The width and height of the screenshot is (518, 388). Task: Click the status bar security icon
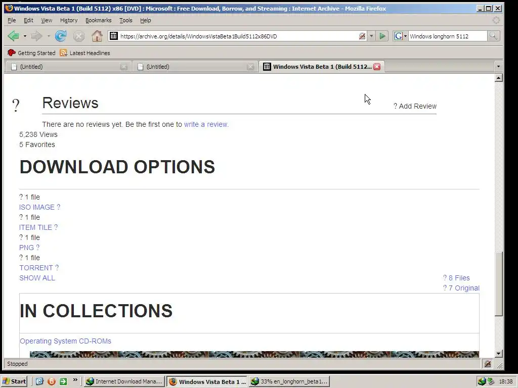488,364
